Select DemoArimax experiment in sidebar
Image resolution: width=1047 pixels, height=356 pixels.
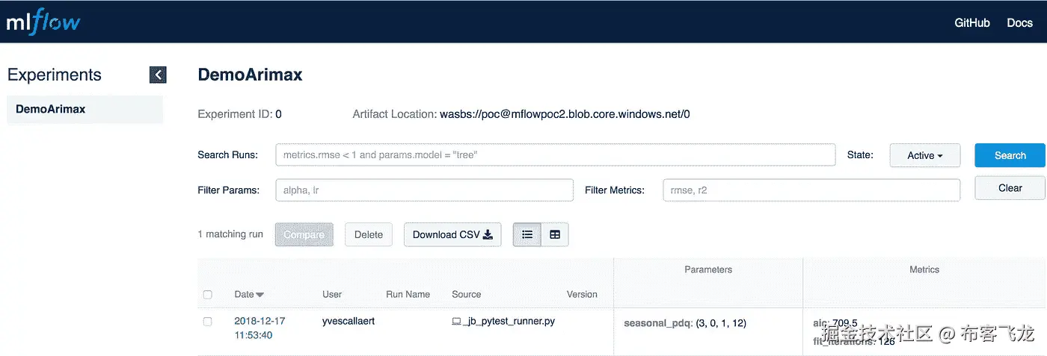coord(51,109)
